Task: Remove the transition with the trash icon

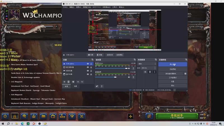Action: (150, 72)
